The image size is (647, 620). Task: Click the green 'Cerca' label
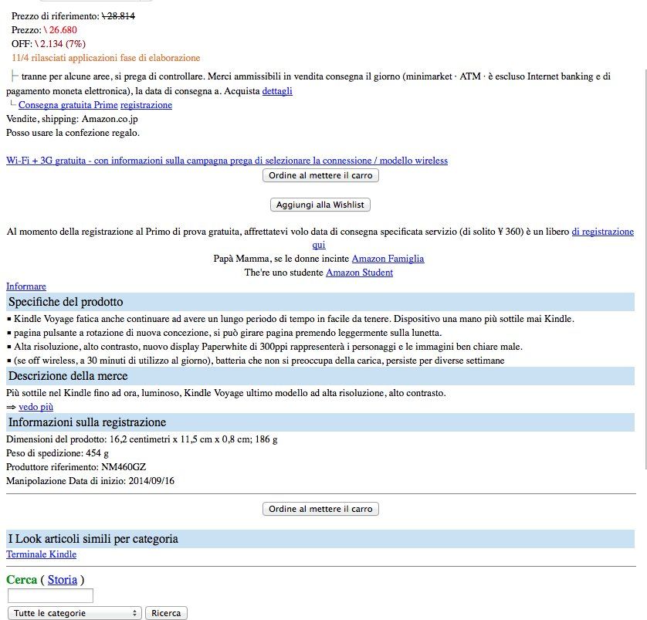pos(22,580)
